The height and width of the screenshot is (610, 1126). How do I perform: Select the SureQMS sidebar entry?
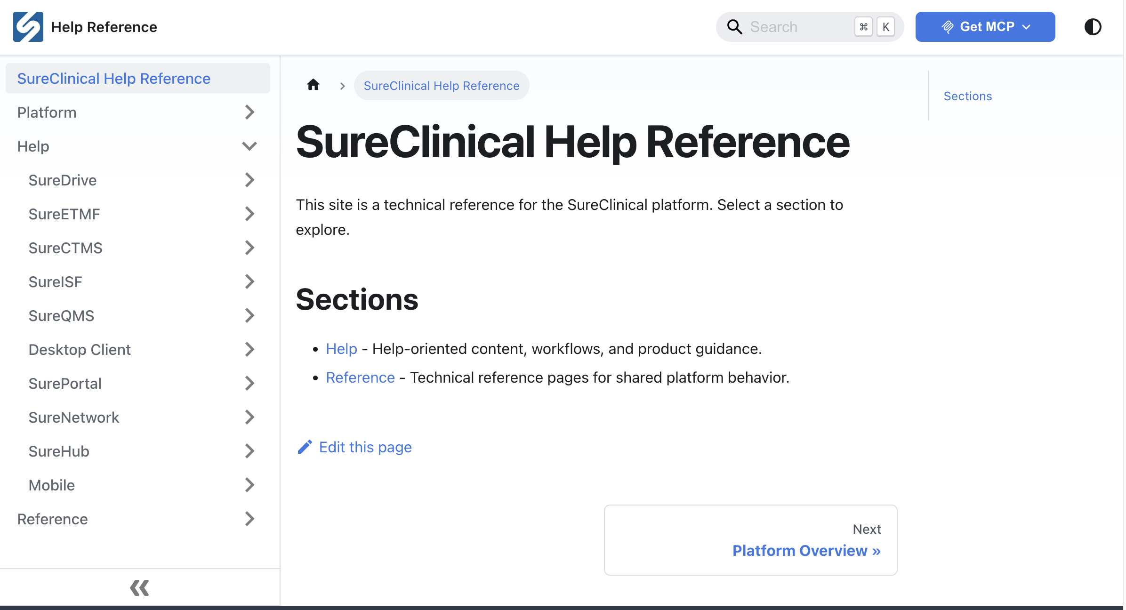[x=61, y=315]
